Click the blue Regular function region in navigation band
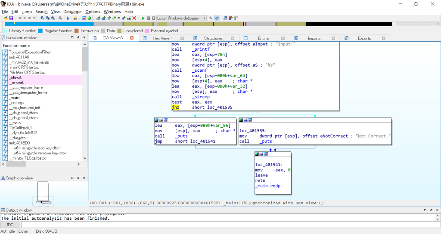This screenshot has width=441, height=234. pyautogui.click(x=52, y=24)
